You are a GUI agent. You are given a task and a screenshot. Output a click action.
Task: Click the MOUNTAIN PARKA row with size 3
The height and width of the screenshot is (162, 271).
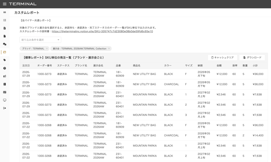144,115
